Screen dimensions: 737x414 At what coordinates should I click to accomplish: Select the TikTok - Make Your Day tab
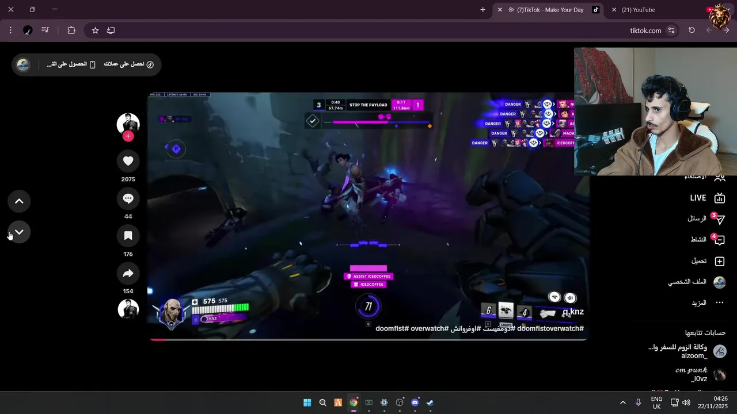(550, 10)
